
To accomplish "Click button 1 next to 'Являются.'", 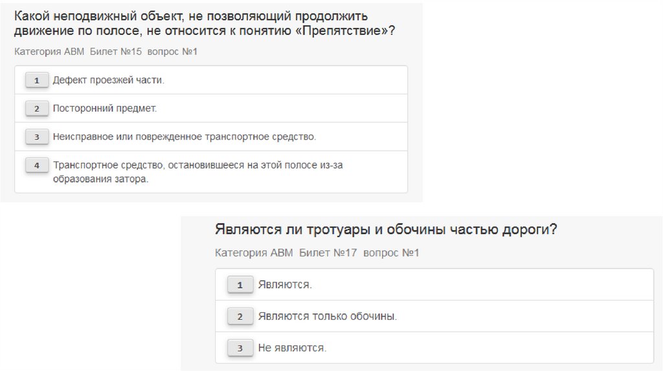I will 240,285.
